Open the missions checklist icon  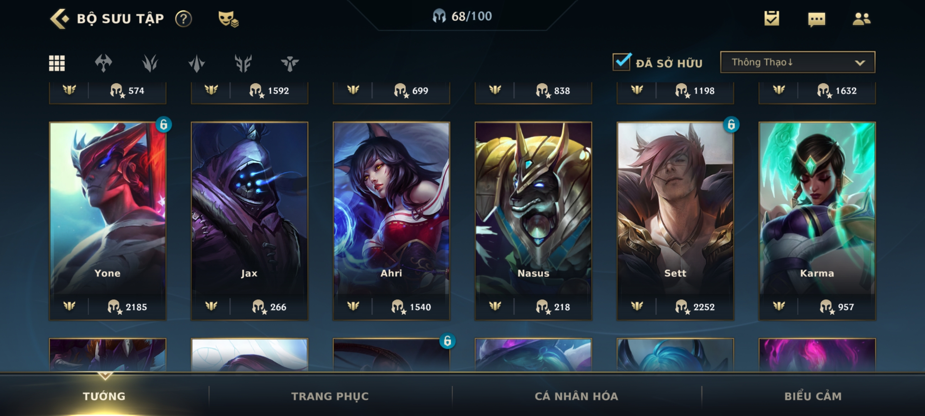[x=772, y=18]
